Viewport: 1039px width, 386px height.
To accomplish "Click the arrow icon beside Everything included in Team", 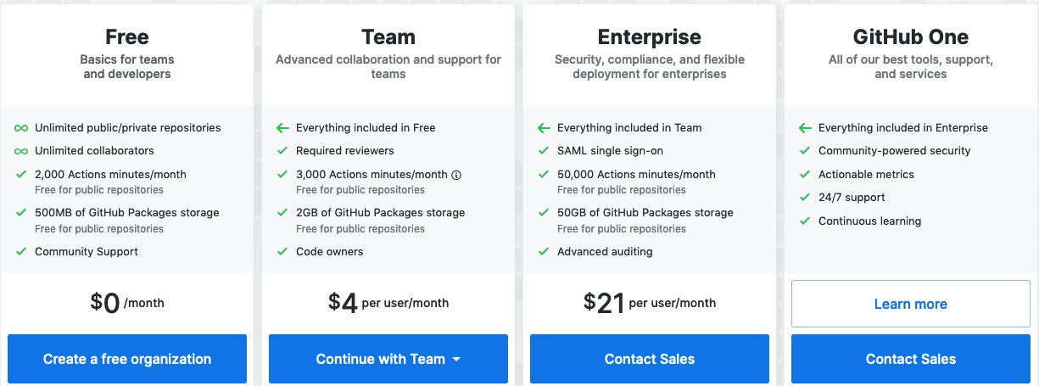I will point(544,128).
